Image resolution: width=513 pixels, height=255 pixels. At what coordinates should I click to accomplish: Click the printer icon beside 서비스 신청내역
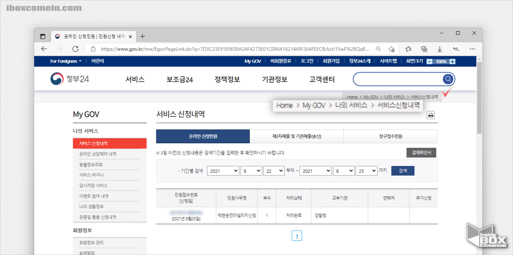tap(430, 115)
